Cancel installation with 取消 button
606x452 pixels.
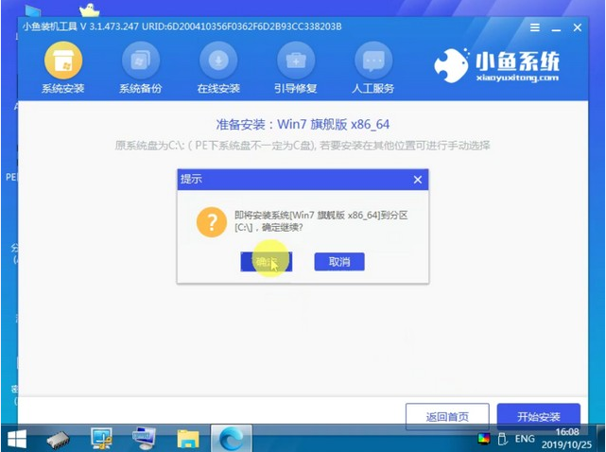point(339,262)
